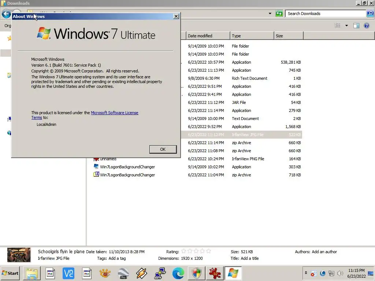
Task: Switch to About Windows taskbar button
Action: pos(233,273)
